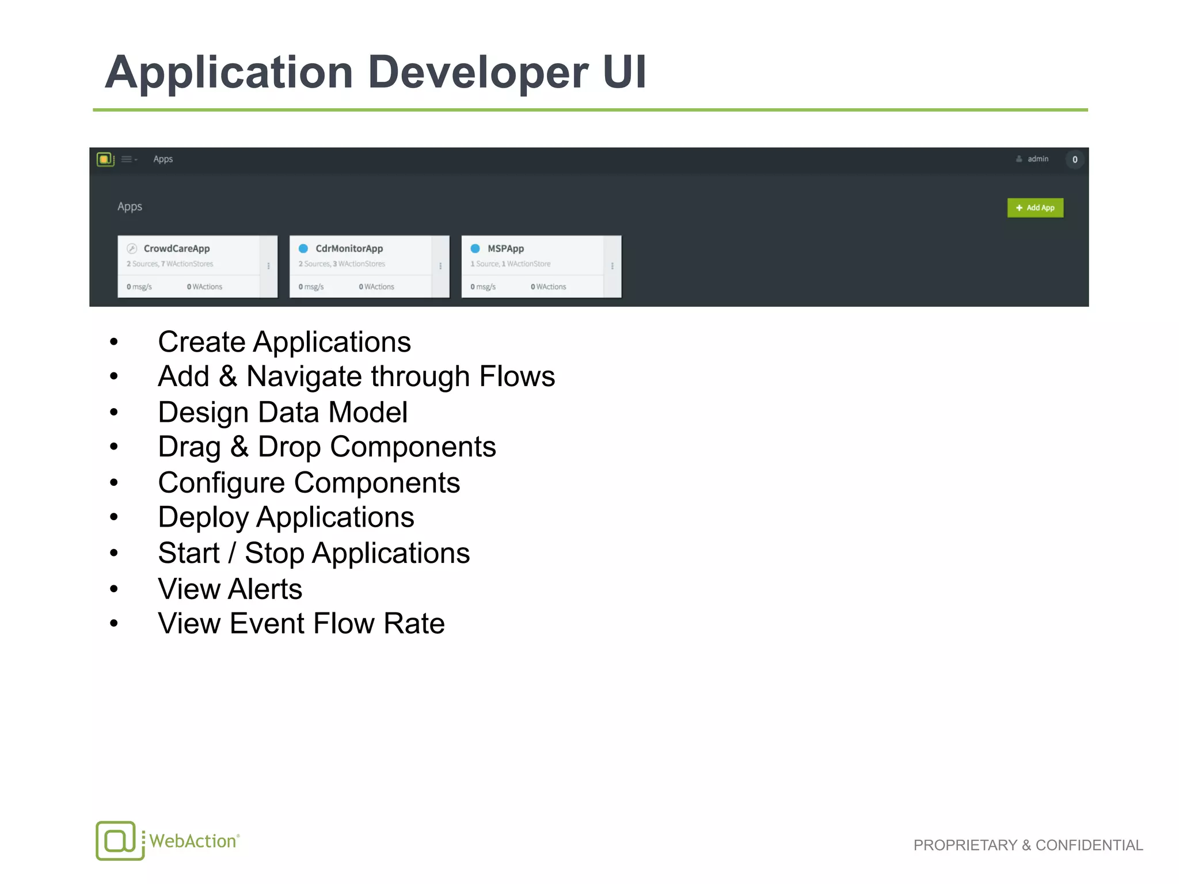Click 'View Event Flow Rate' bullet text
The height and width of the screenshot is (884, 1179).
click(302, 623)
